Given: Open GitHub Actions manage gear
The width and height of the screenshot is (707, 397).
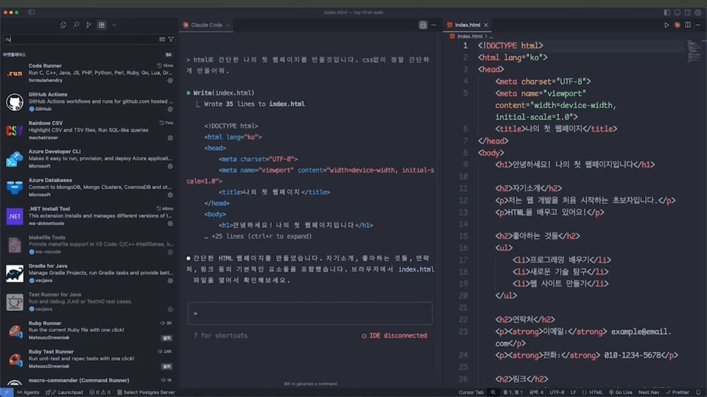Looking at the screenshot, I should tap(170, 110).
